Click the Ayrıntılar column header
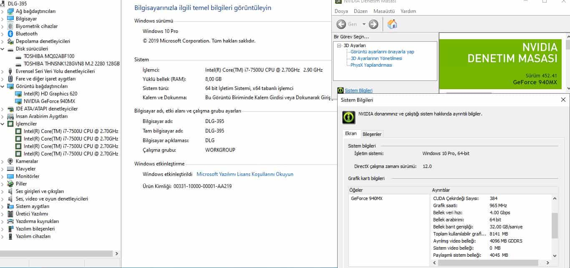 493,190
